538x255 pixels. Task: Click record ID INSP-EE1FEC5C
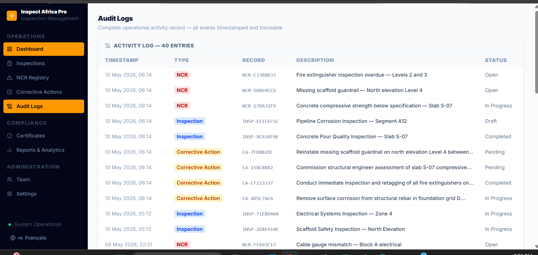(x=260, y=121)
